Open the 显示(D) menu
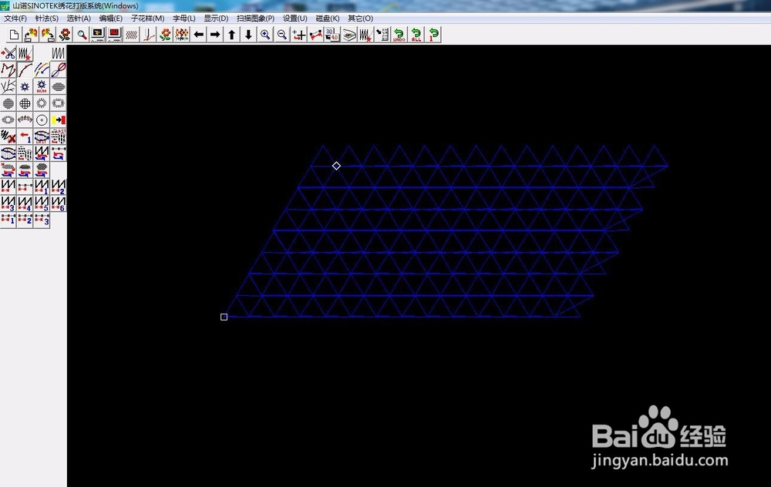771x487 pixels. (x=216, y=18)
